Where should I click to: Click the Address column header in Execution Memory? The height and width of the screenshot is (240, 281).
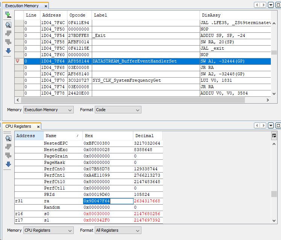[x=52, y=15]
